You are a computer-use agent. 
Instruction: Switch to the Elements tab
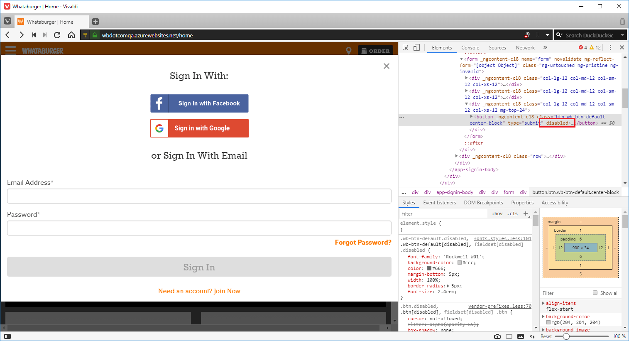[442, 48]
